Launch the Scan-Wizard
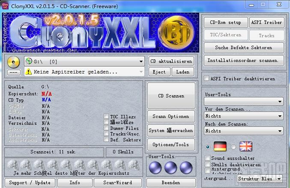 118,182
